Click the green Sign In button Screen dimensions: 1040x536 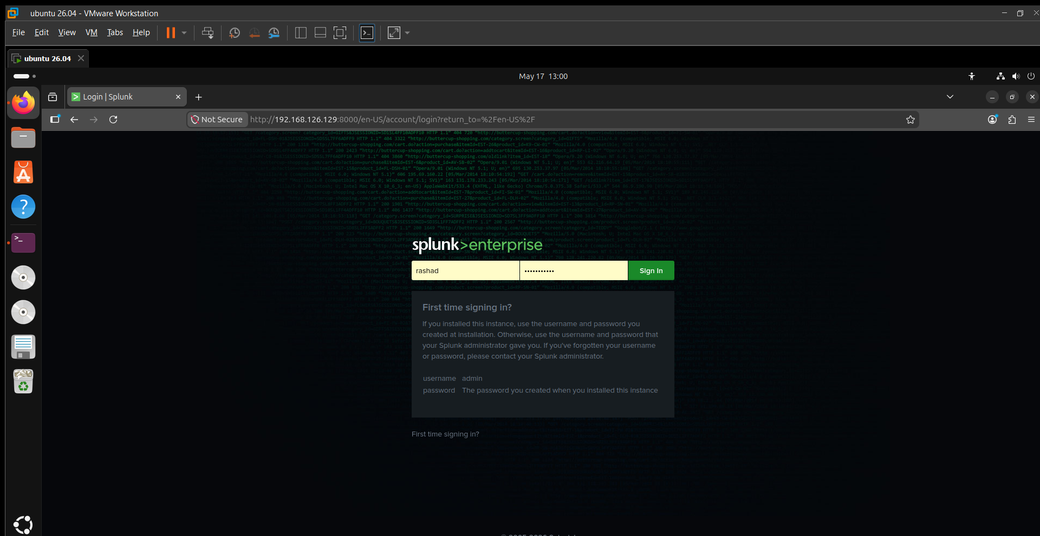tap(651, 270)
